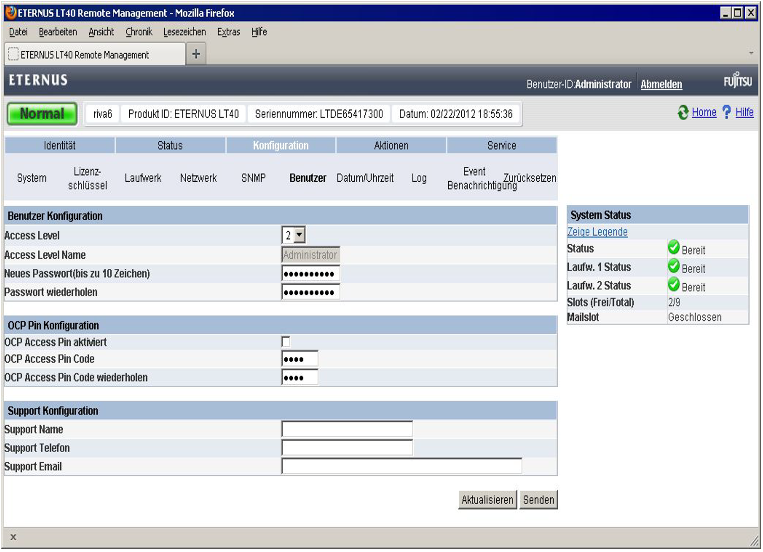Click the Aktualisieren button
Screen dimensions: 763x552
pos(487,499)
